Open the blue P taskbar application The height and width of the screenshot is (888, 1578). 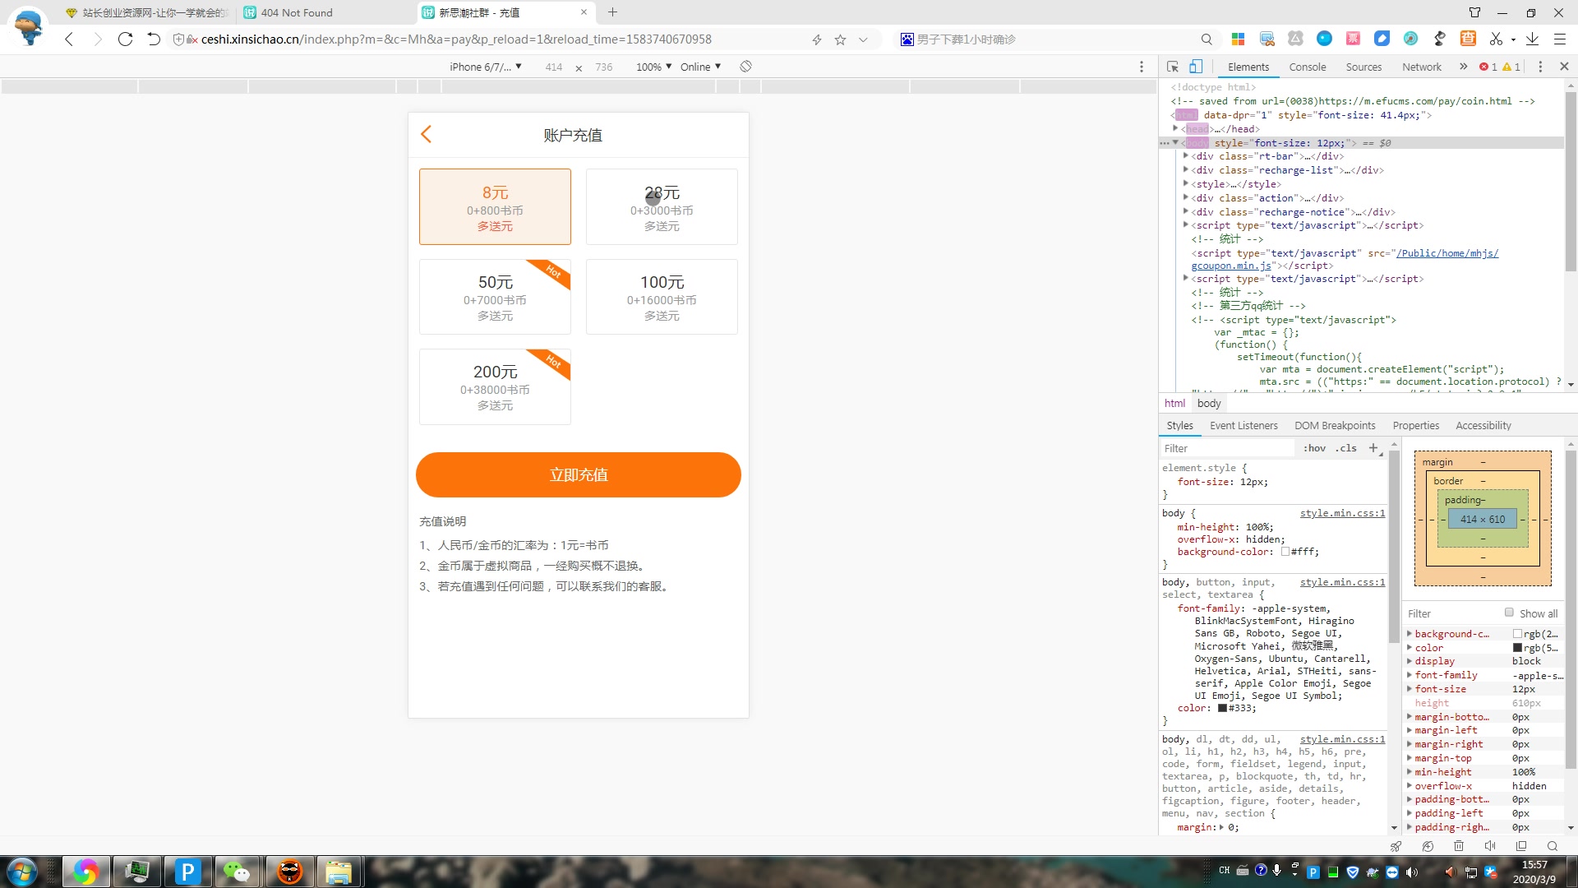pyautogui.click(x=187, y=872)
